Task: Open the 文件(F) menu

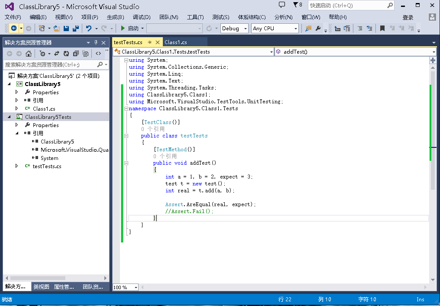Action: 13,17
